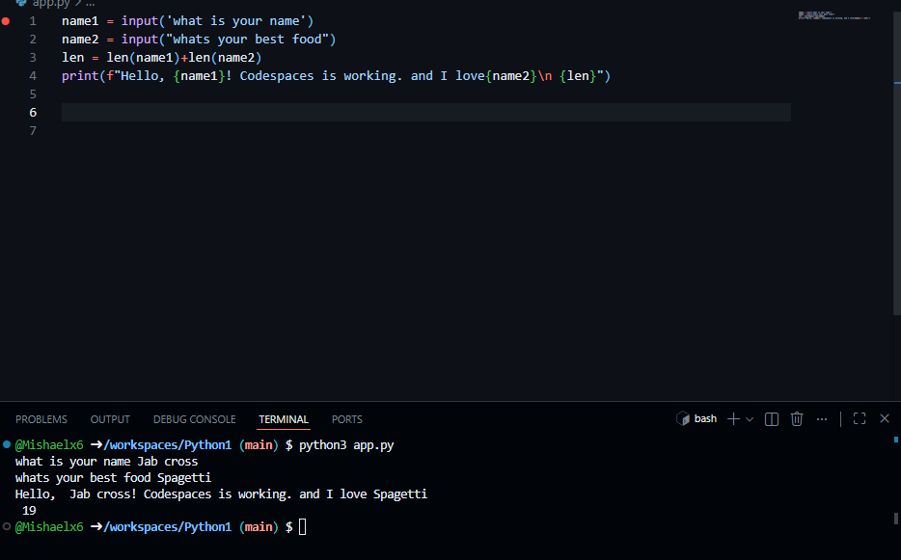Close the bottom panel
This screenshot has height=560, width=901.
coord(885,418)
